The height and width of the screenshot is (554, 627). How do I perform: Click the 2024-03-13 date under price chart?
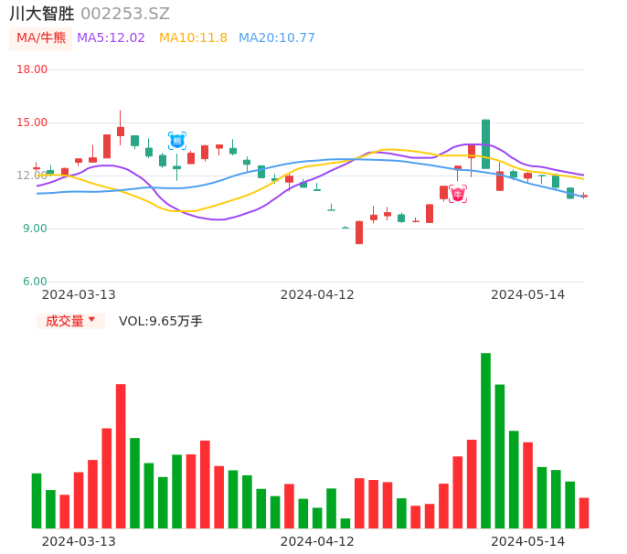[79, 294]
